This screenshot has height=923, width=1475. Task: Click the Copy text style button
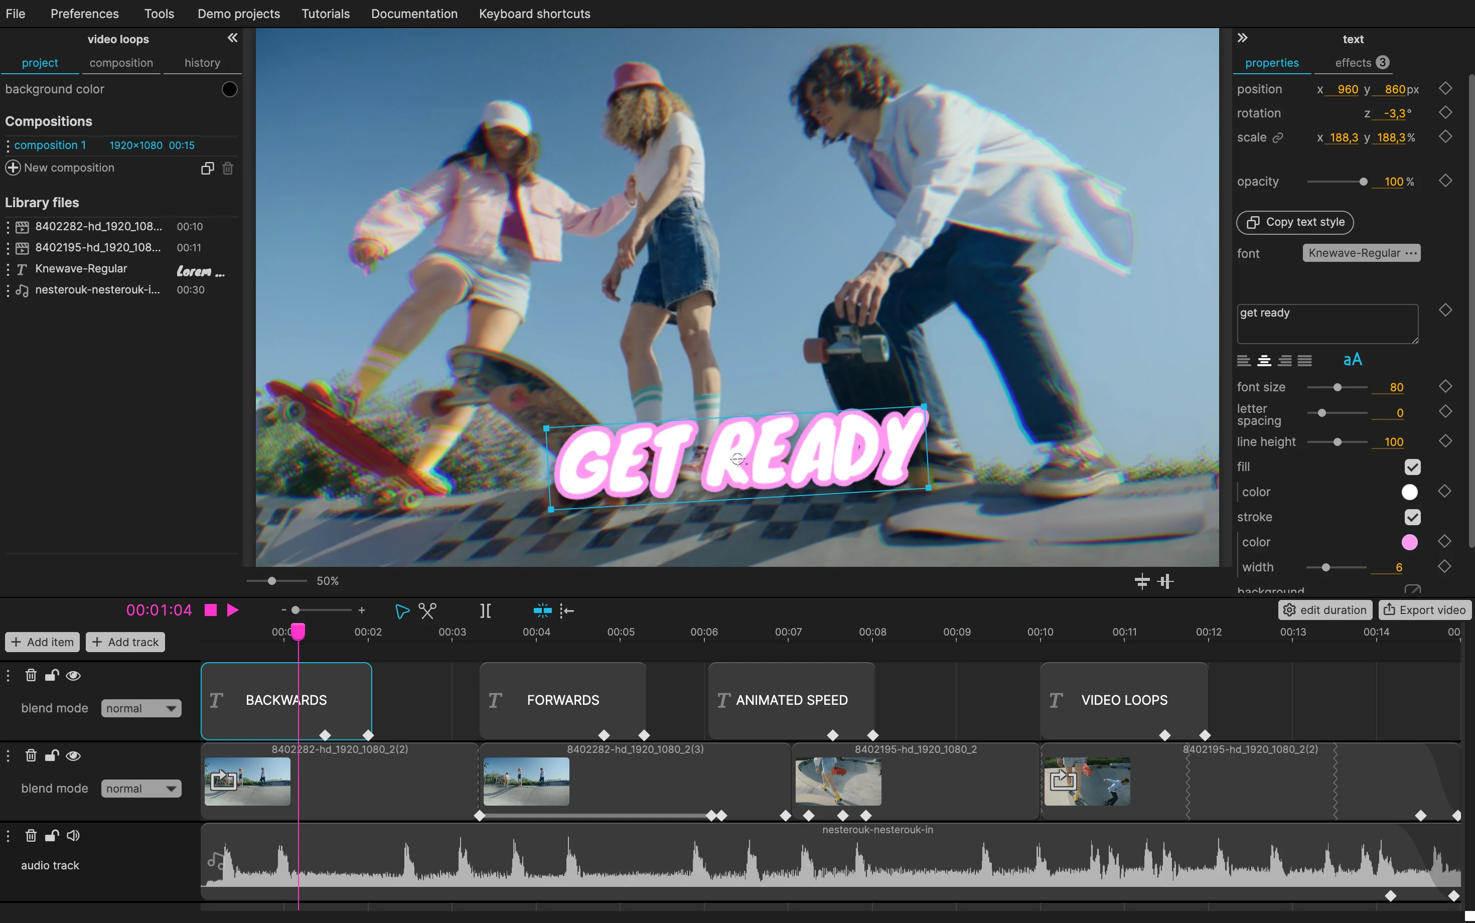pyautogui.click(x=1295, y=222)
